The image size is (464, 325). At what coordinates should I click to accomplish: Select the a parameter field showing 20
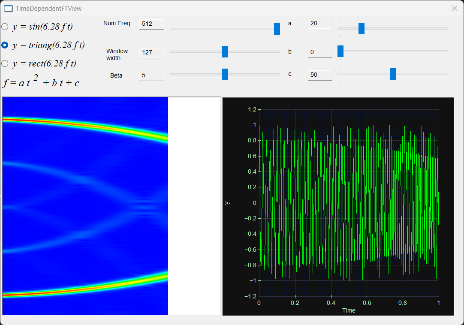(x=320, y=24)
